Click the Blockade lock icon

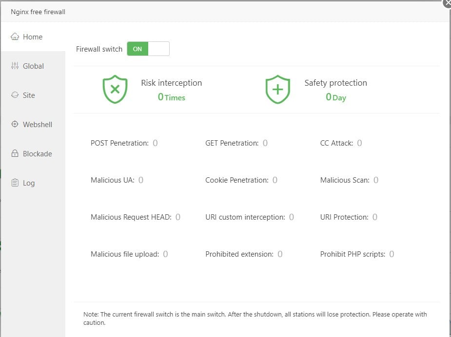pos(15,154)
